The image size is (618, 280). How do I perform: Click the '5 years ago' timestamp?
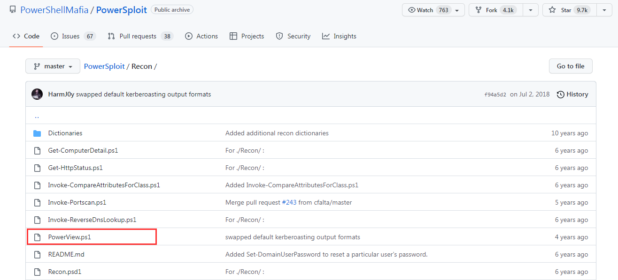[572, 202]
